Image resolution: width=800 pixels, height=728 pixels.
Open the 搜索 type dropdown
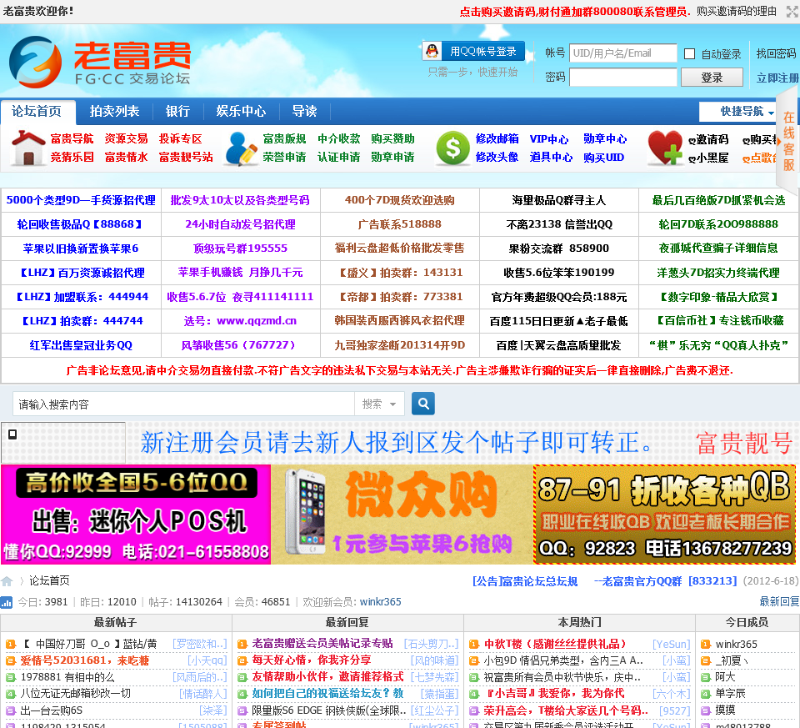point(379,404)
